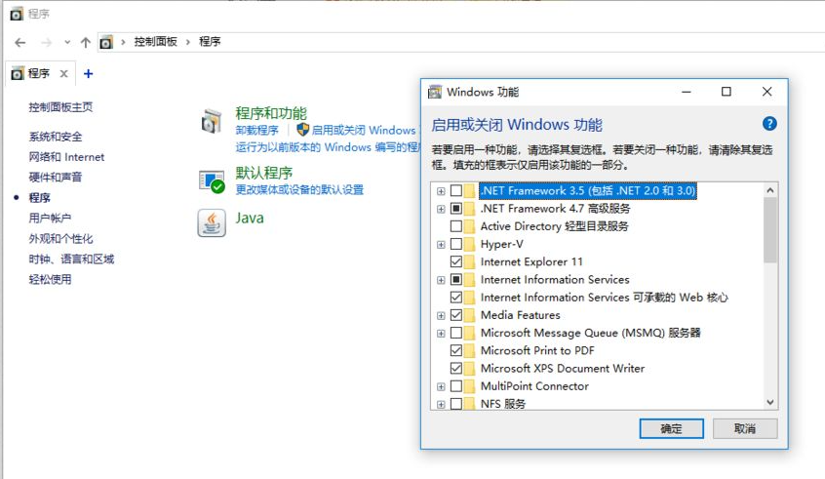
Task: Close the 程序 tab with X icon
Action: (x=64, y=73)
